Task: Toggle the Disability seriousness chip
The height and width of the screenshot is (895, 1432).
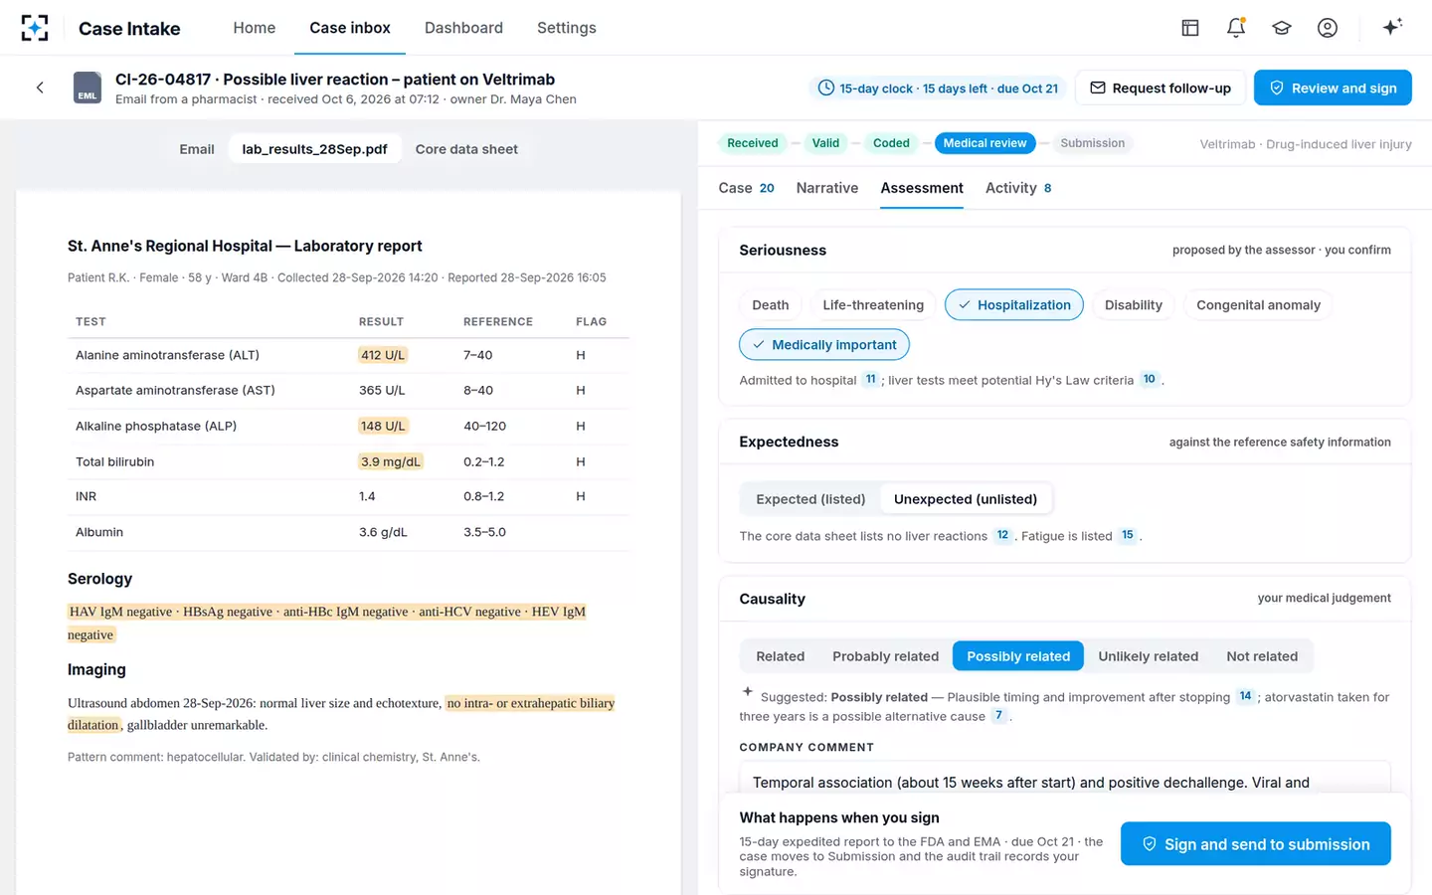Action: click(1134, 305)
